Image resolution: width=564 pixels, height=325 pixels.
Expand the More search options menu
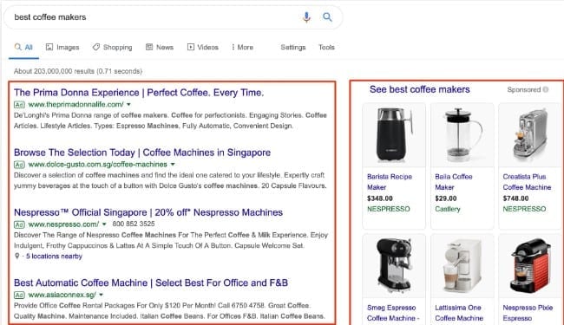(242, 47)
